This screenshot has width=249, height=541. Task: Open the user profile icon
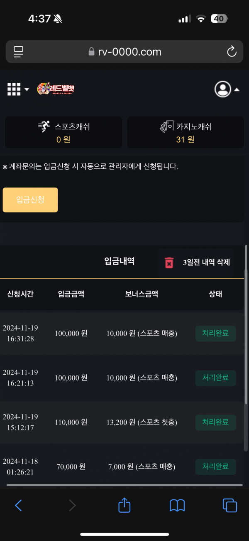click(222, 89)
